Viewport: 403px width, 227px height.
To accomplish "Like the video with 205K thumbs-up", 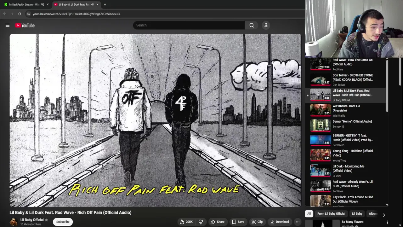I will point(186,222).
